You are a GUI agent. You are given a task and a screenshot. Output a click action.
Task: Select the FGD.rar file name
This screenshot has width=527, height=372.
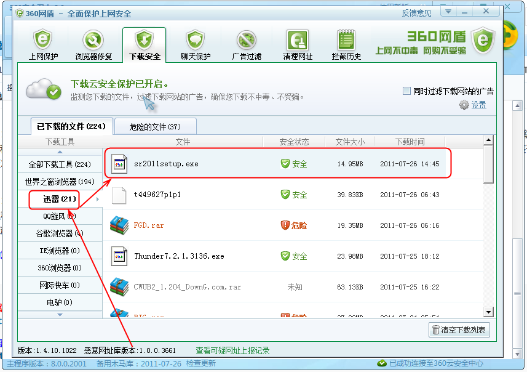(149, 225)
